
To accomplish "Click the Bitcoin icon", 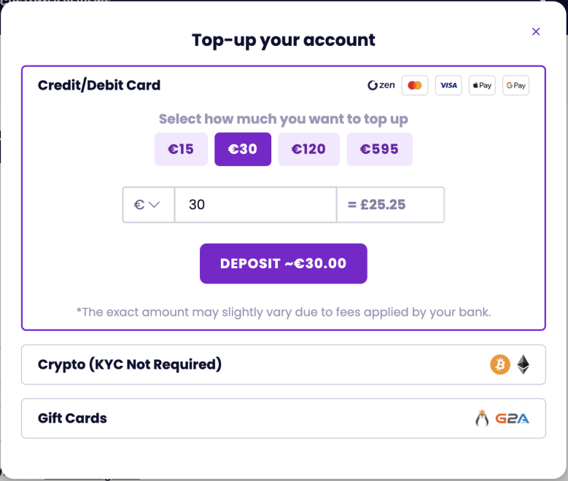I will (500, 364).
